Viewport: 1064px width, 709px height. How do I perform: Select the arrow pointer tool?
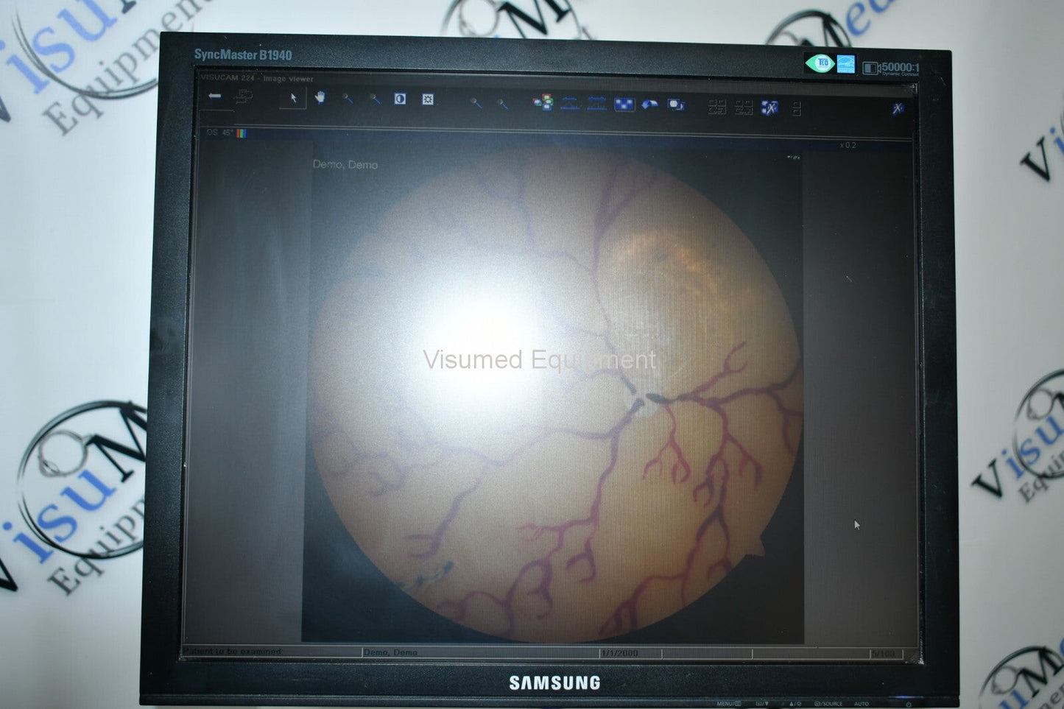(x=293, y=98)
